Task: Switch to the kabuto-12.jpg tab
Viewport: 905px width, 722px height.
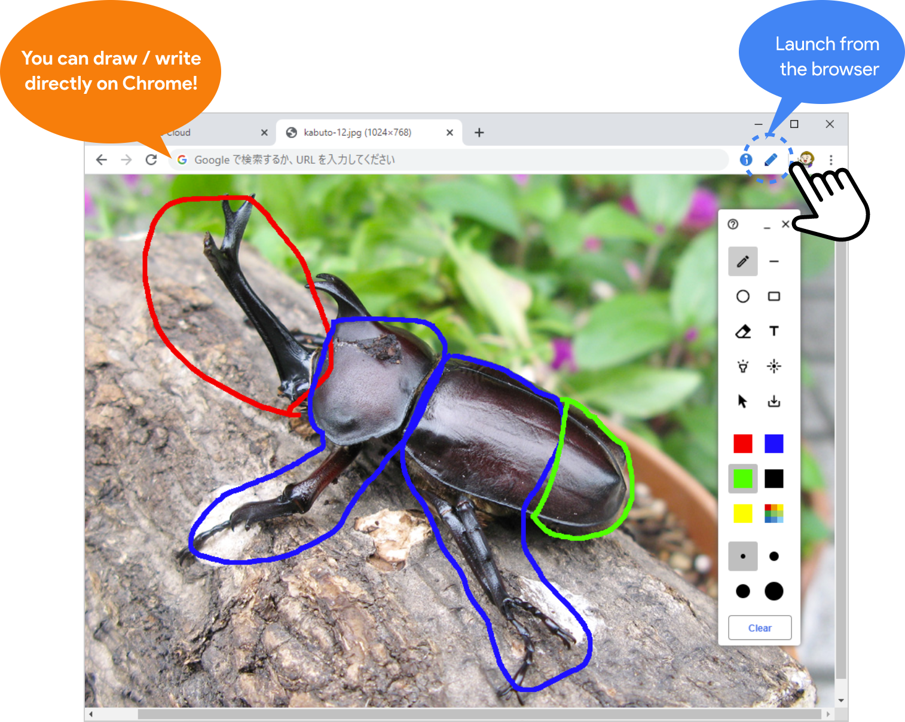Action: point(357,133)
